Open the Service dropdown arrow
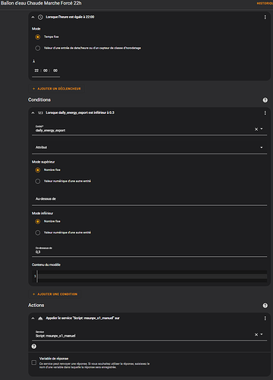 coord(262,334)
